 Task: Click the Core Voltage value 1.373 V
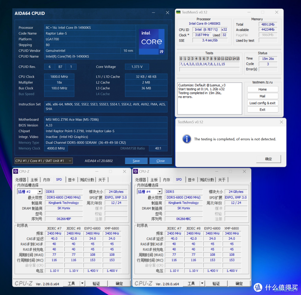pyautogui.click(x=137, y=67)
